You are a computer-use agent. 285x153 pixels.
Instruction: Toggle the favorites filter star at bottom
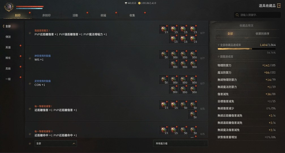click(30, 144)
